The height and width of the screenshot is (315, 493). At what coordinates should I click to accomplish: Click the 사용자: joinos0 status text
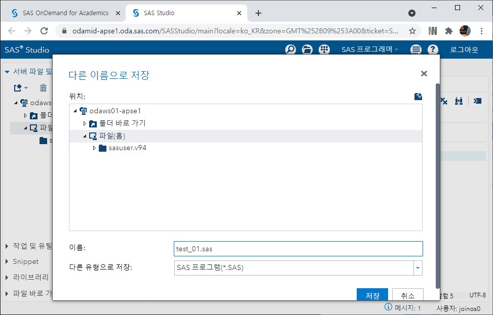(x=458, y=308)
